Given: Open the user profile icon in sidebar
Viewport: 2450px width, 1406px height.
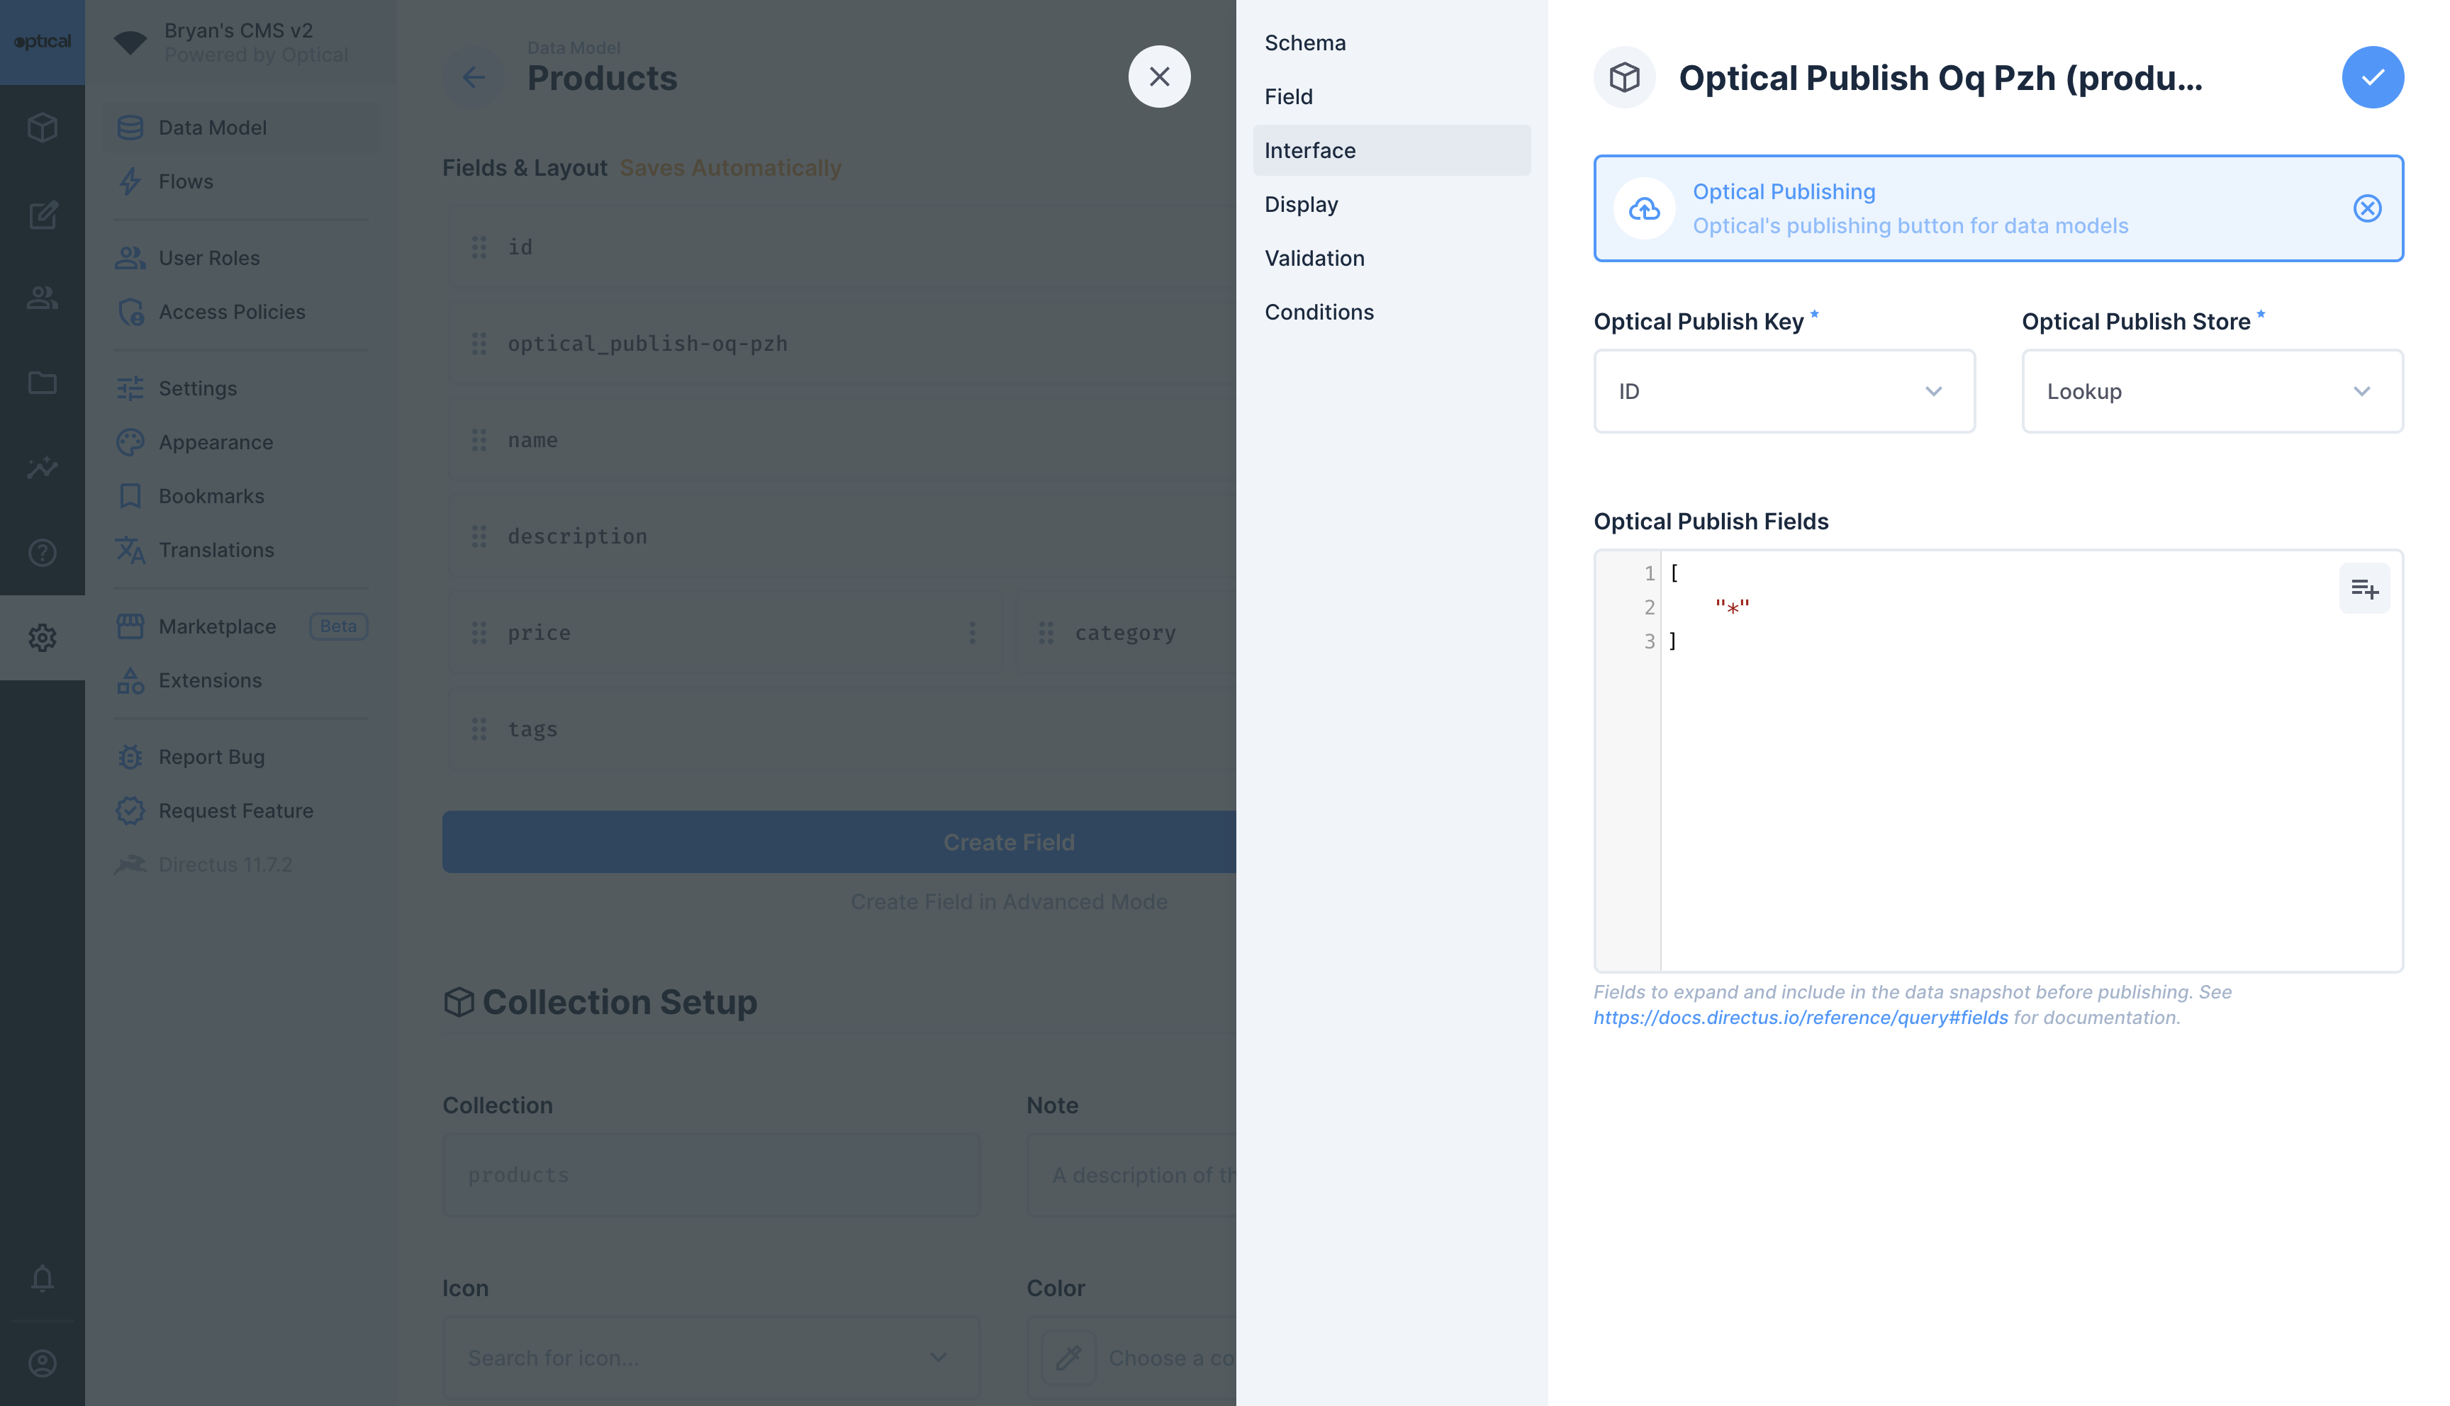Looking at the screenshot, I should click(x=42, y=1363).
